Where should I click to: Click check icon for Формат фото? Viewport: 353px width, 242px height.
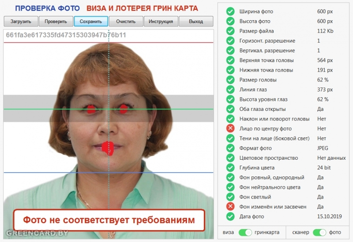pyautogui.click(x=230, y=148)
